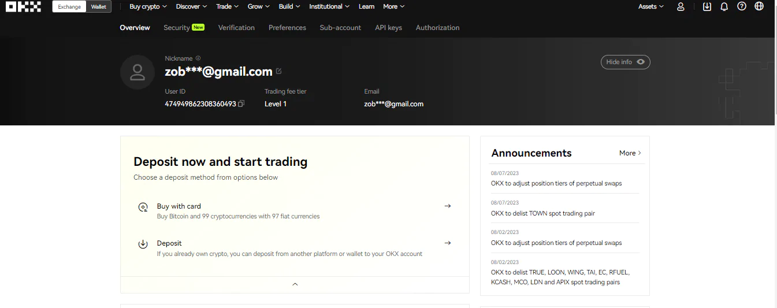Image resolution: width=777 pixels, height=308 pixels.
Task: Open the notifications bell
Action: pos(724,6)
